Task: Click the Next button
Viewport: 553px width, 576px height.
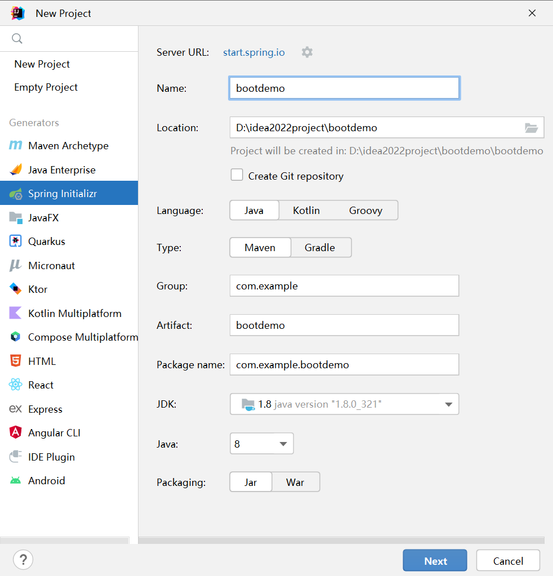Action: pyautogui.click(x=435, y=561)
